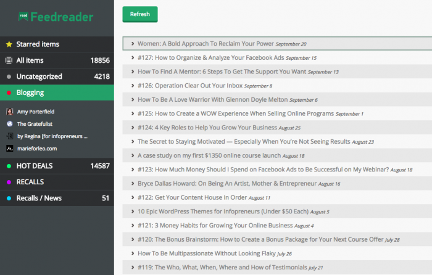Image resolution: width=432 pixels, height=275 pixels.
Task: Open article #119: The Who, What, When of Testimonials
Action: click(222, 267)
